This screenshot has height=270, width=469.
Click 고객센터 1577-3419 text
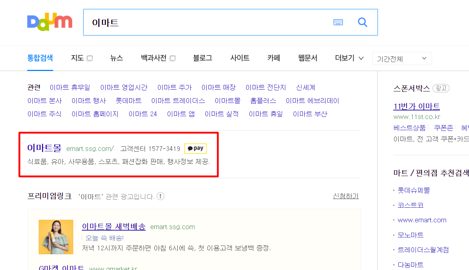[x=150, y=148]
